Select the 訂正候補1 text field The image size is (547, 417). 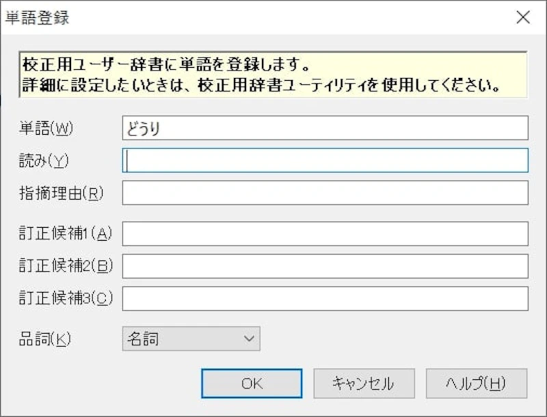[x=325, y=234]
